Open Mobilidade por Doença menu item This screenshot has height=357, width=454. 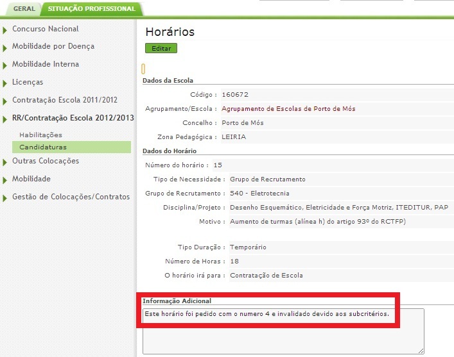(53, 46)
